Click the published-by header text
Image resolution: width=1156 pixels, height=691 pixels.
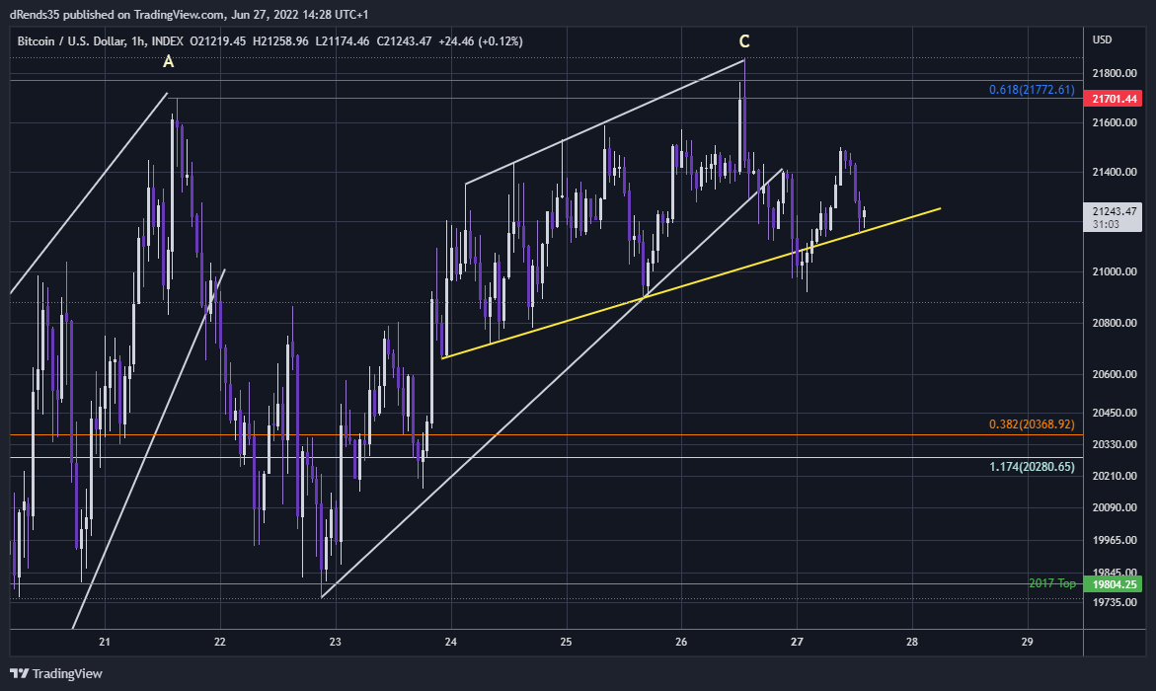click(x=189, y=15)
